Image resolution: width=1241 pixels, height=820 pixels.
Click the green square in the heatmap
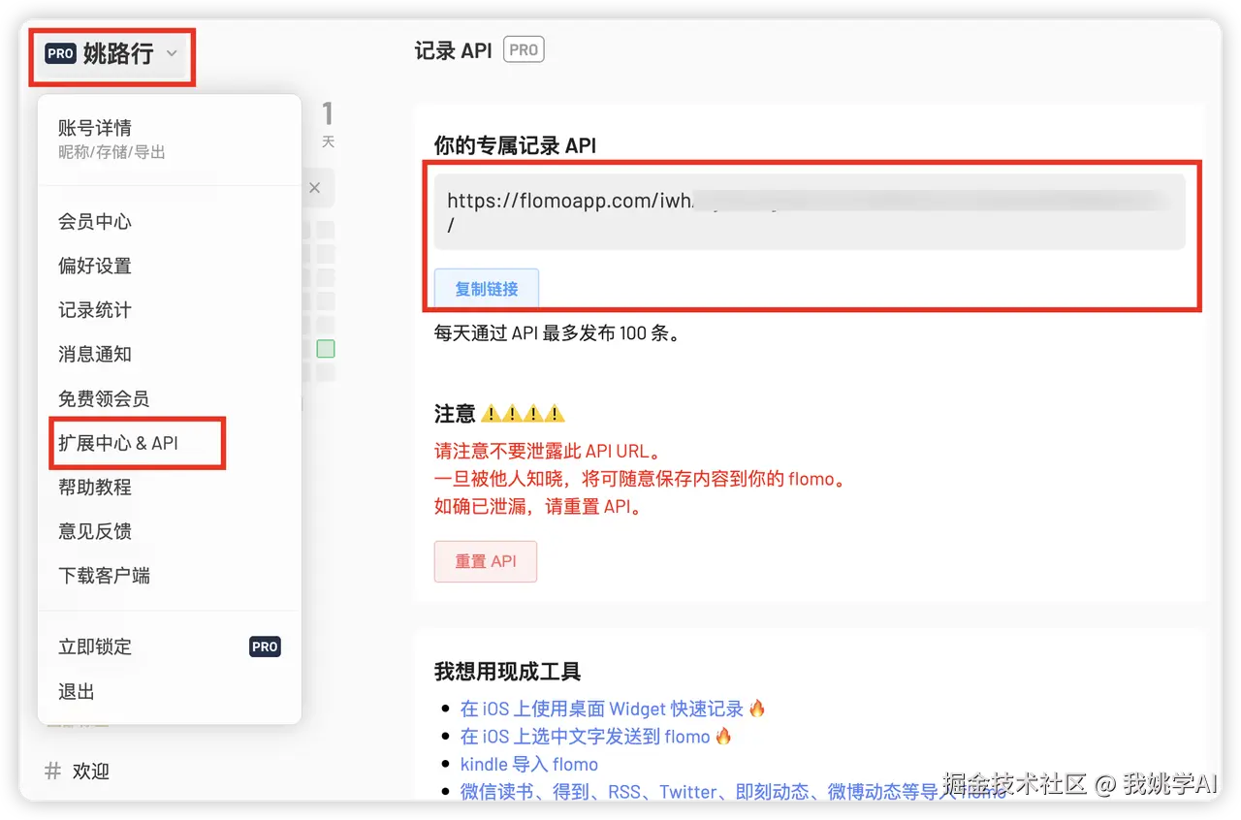[326, 349]
